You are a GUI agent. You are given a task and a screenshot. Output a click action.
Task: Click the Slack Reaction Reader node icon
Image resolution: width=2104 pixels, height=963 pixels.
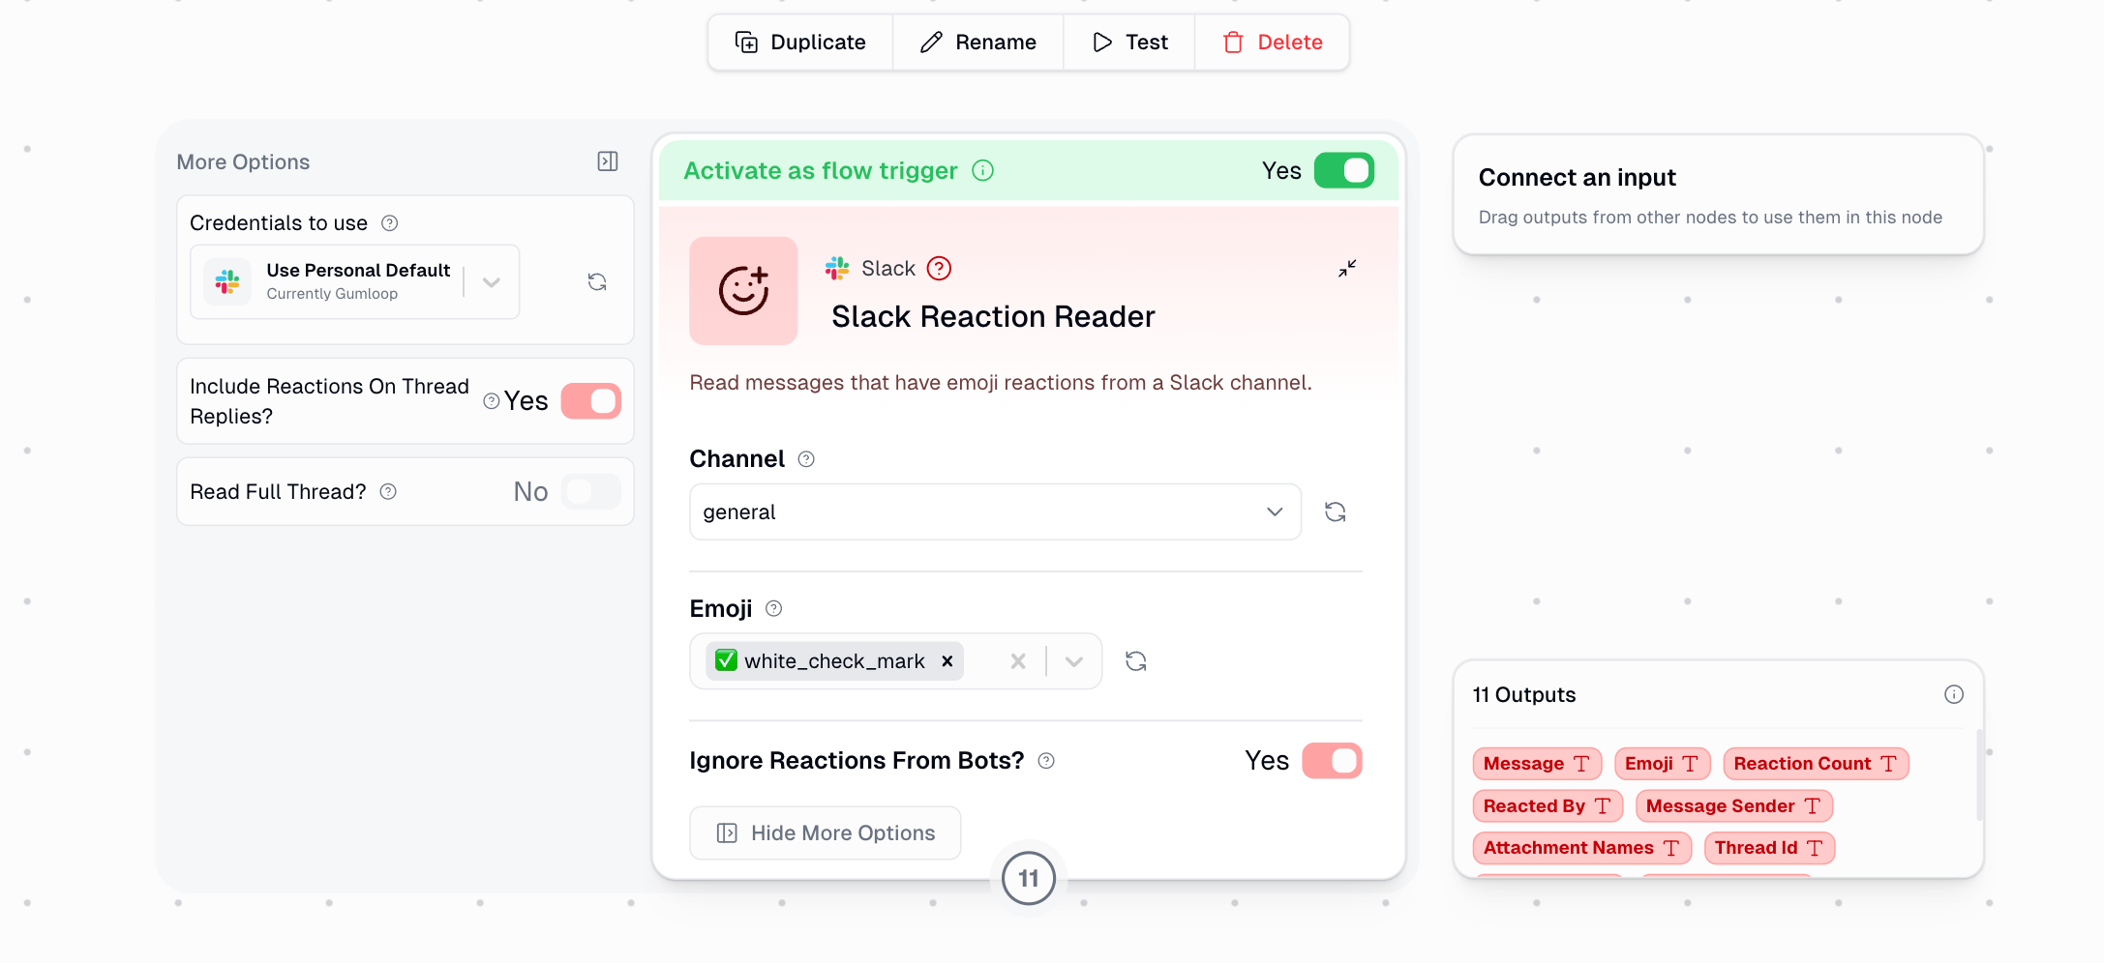[743, 291]
